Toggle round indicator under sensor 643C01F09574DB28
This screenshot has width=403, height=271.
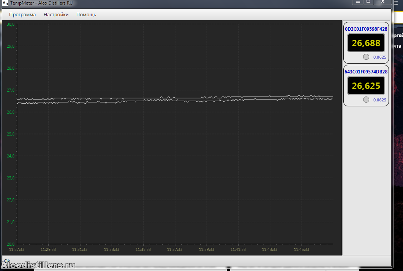[366, 100]
